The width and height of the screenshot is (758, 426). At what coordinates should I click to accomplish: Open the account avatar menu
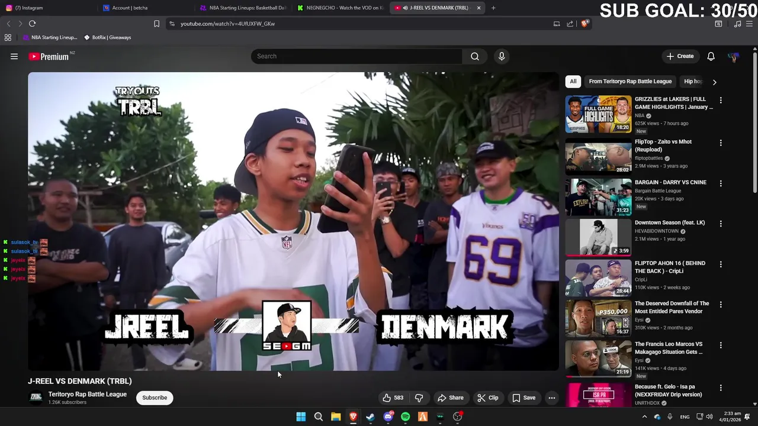(733, 57)
